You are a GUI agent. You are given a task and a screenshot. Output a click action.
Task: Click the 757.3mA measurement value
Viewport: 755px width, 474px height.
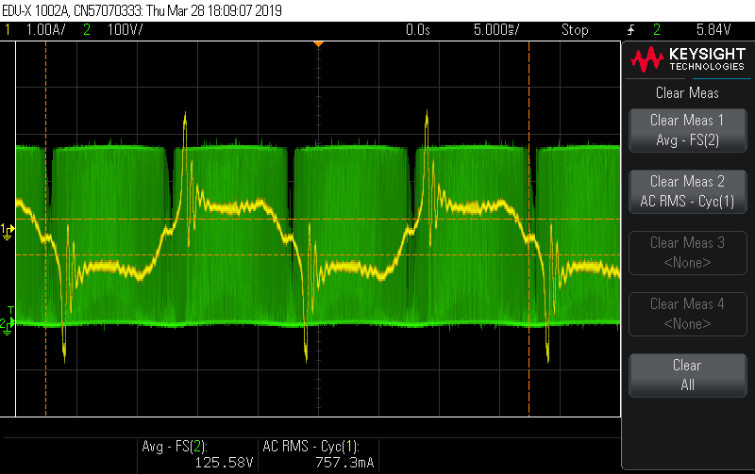344,463
